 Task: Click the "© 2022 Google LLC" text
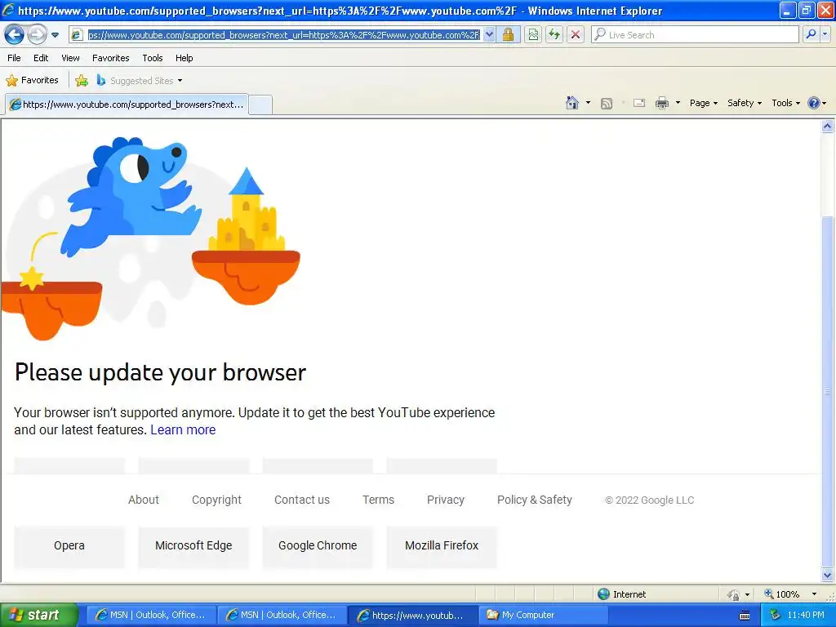[649, 500]
